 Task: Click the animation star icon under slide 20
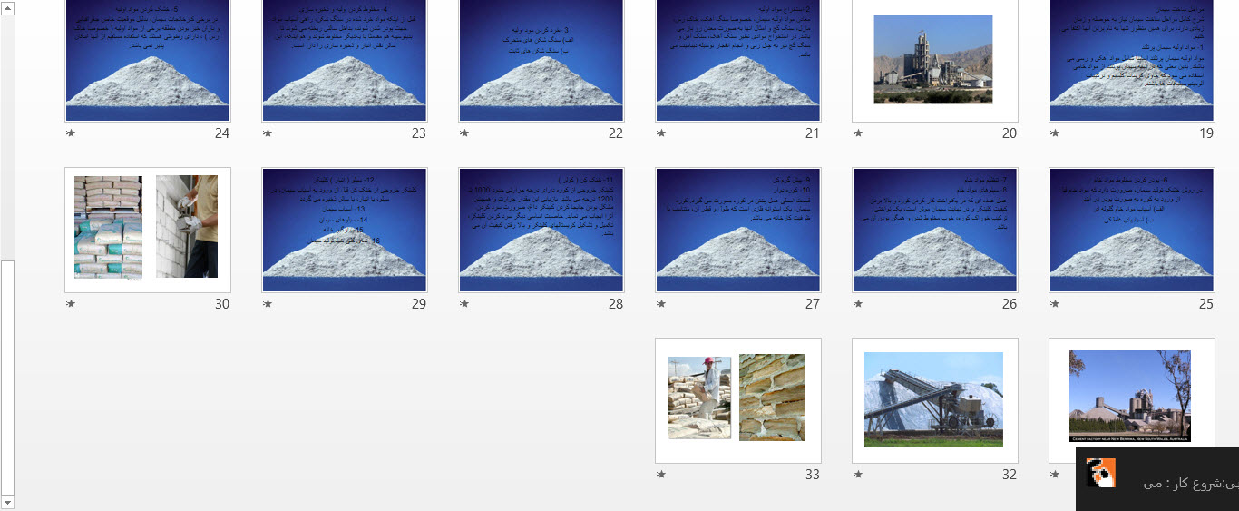(858, 133)
